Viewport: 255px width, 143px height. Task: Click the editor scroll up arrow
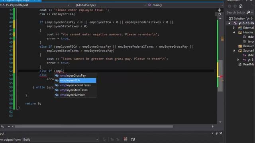coord(220,18)
